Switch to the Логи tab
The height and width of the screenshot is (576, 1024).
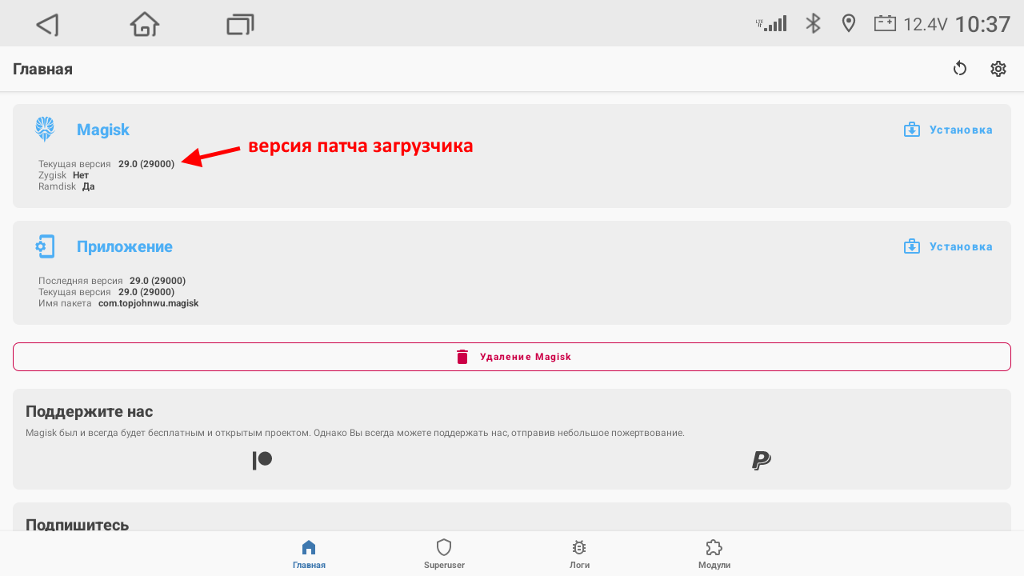tap(579, 554)
